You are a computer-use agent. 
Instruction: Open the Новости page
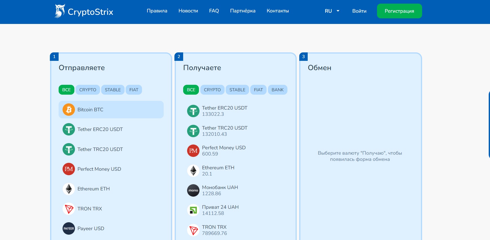(188, 11)
